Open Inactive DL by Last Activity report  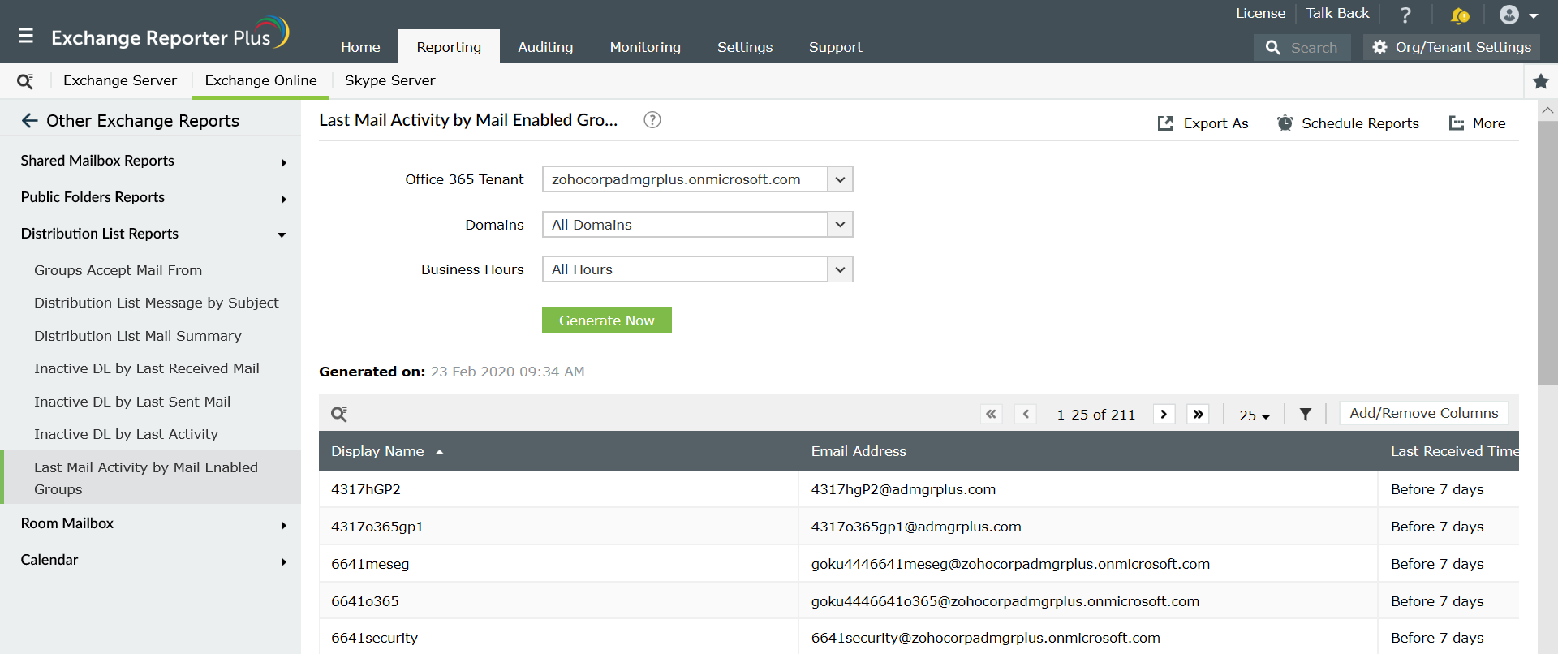click(x=126, y=434)
